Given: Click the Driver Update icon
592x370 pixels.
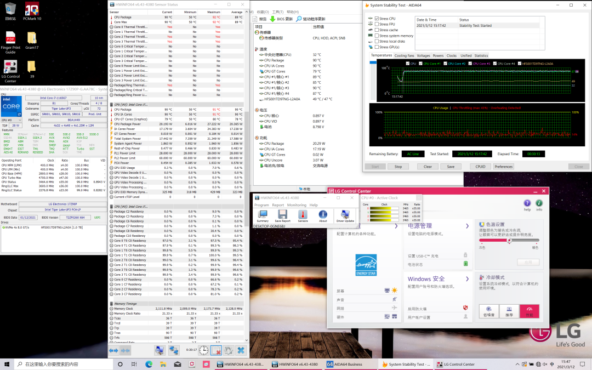Looking at the screenshot, I should pyautogui.click(x=345, y=215).
